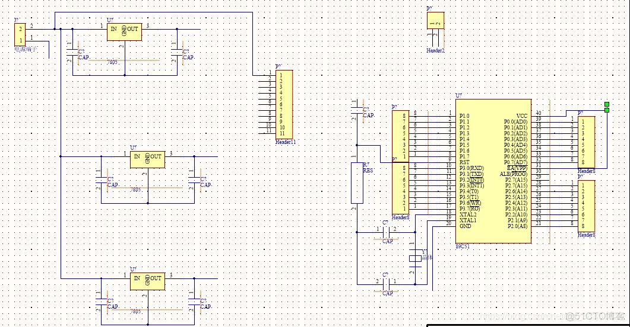Click the "XTAL1" pin label

pos(468,220)
